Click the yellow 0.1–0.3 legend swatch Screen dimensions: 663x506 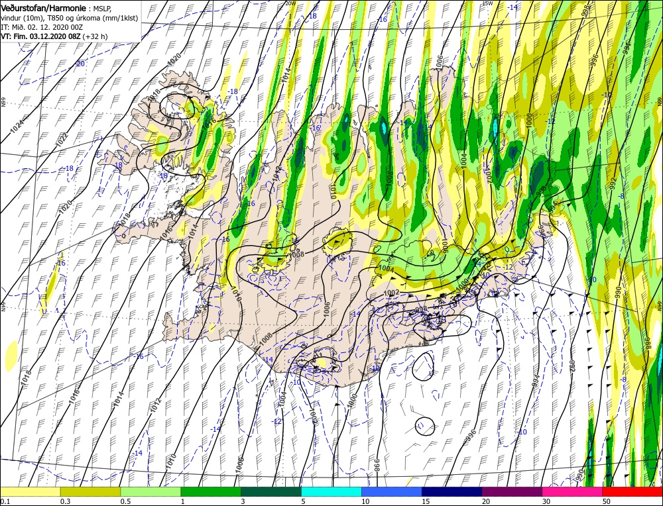click(30, 491)
